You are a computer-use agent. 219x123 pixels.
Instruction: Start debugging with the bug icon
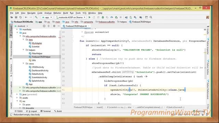tap(103, 17)
